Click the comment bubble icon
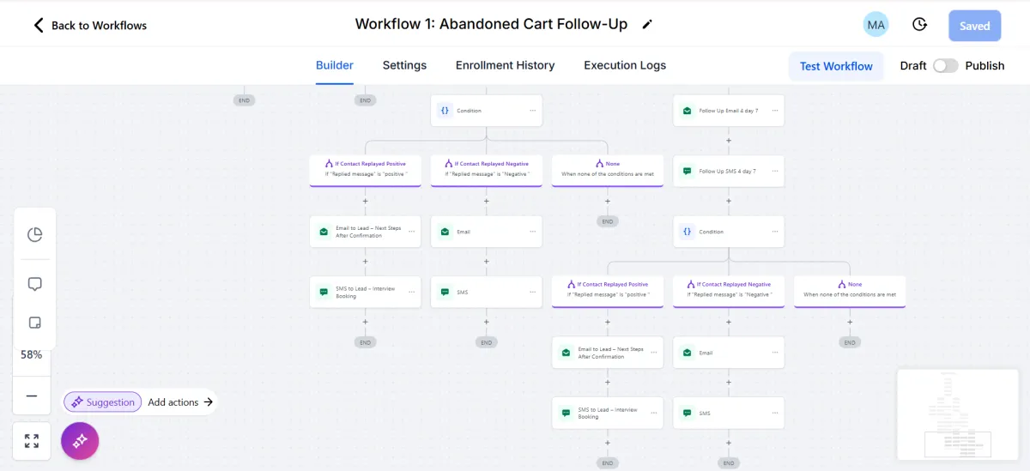1030x471 pixels. tap(35, 284)
